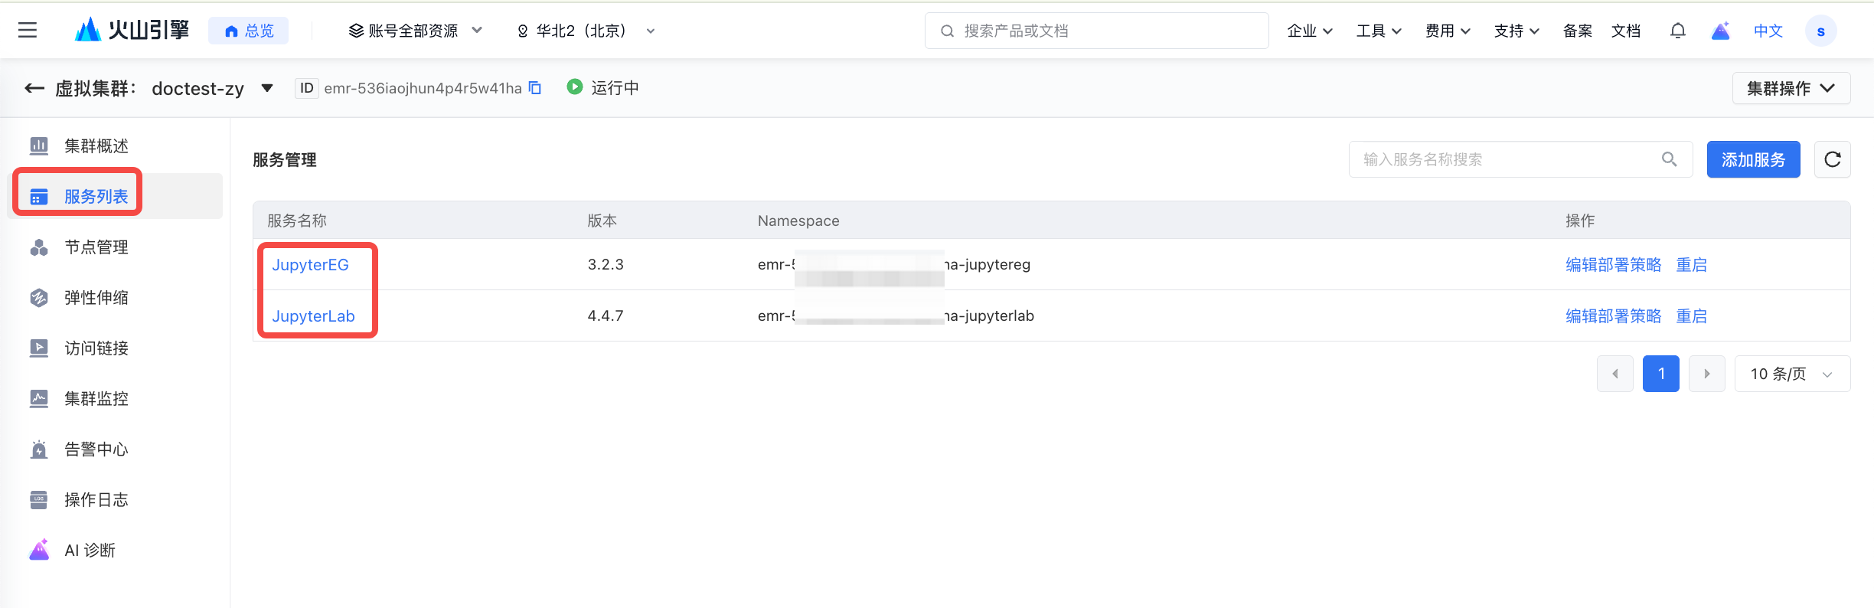Go back using the left arrow
Screen dimensions: 1874x608
[x=34, y=88]
